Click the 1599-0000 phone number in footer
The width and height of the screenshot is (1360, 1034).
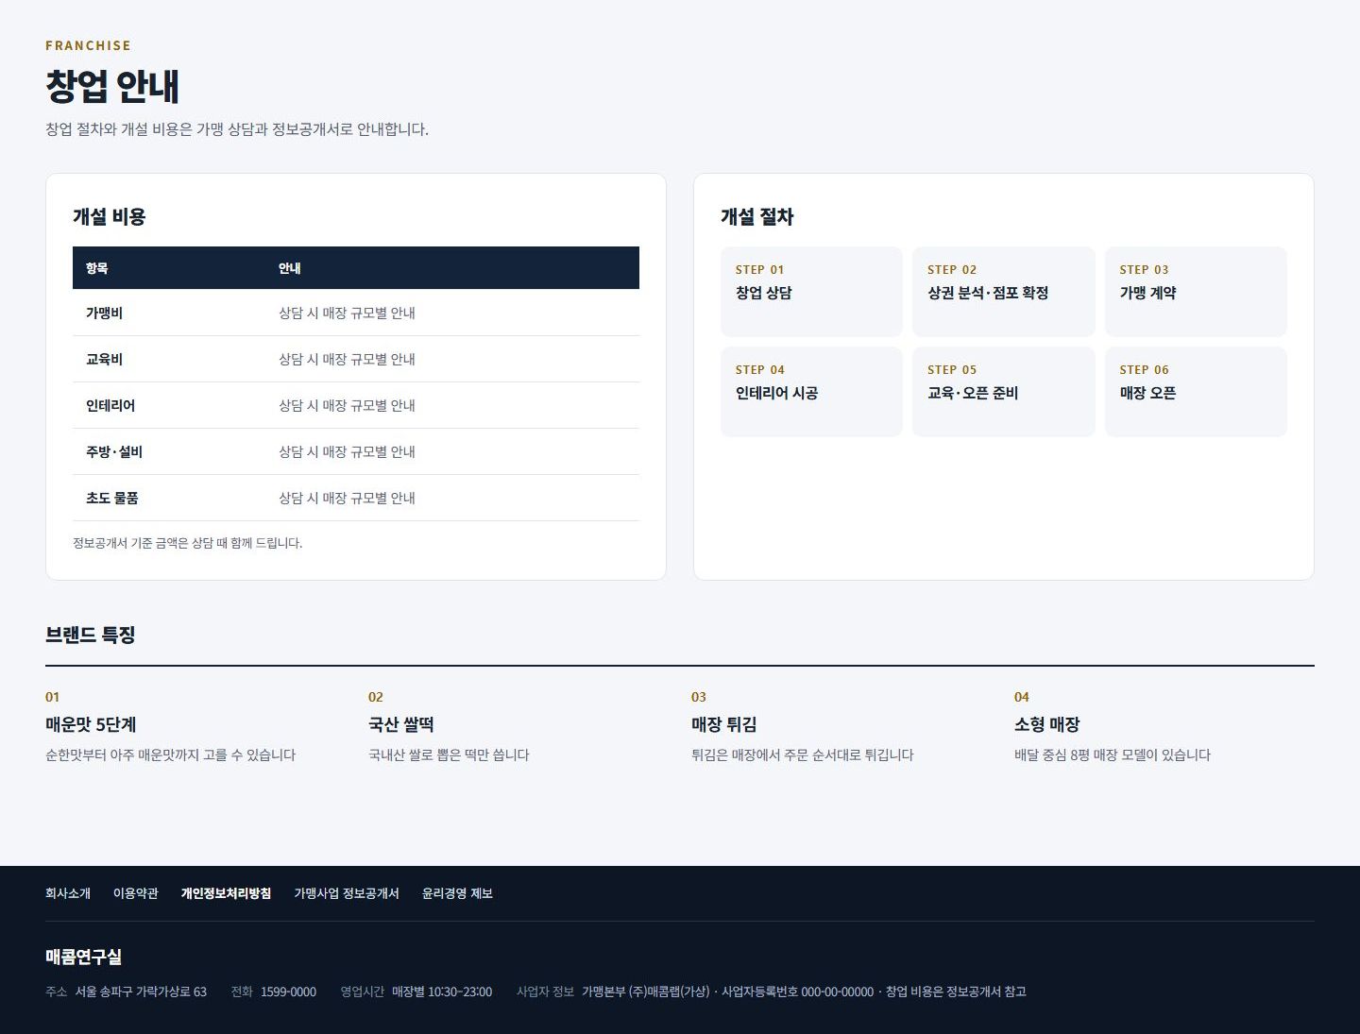point(288,992)
